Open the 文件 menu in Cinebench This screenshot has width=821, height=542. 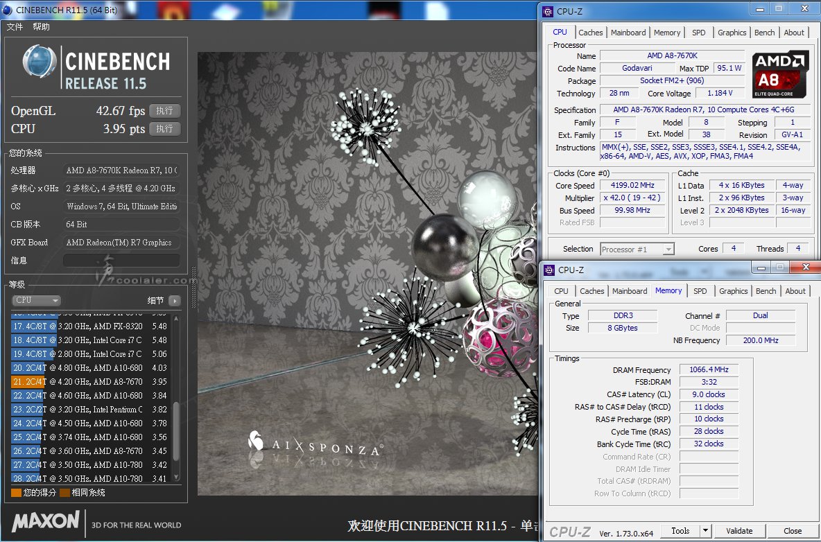click(15, 26)
